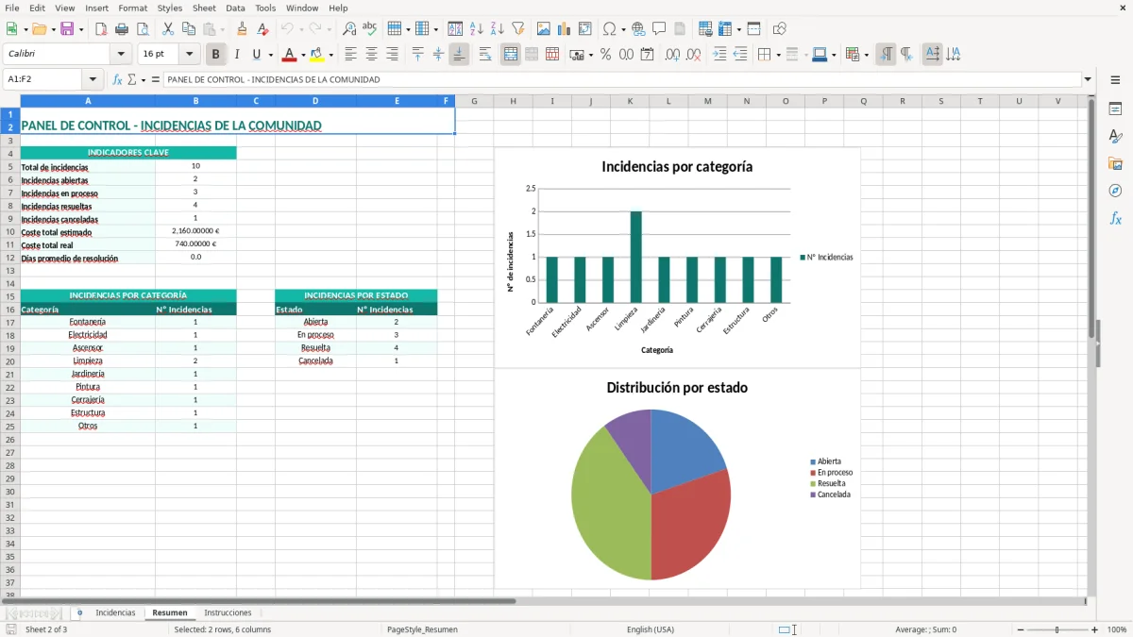Click the Export as PDF icon

click(101, 29)
